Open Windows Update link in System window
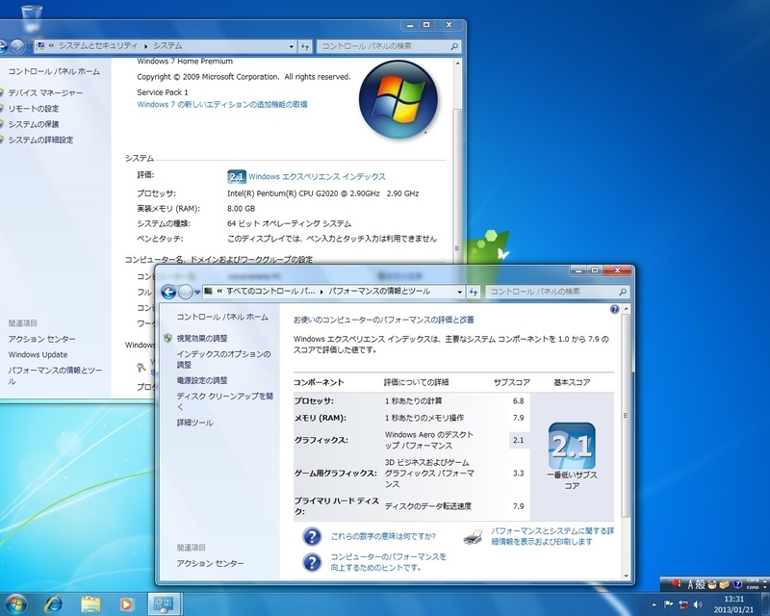 click(38, 354)
